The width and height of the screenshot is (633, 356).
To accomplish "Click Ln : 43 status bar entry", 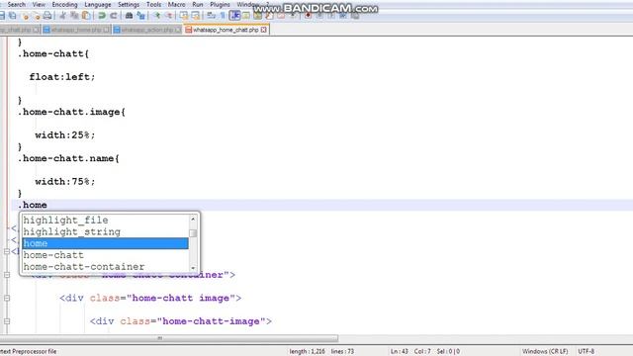I will tap(400, 352).
